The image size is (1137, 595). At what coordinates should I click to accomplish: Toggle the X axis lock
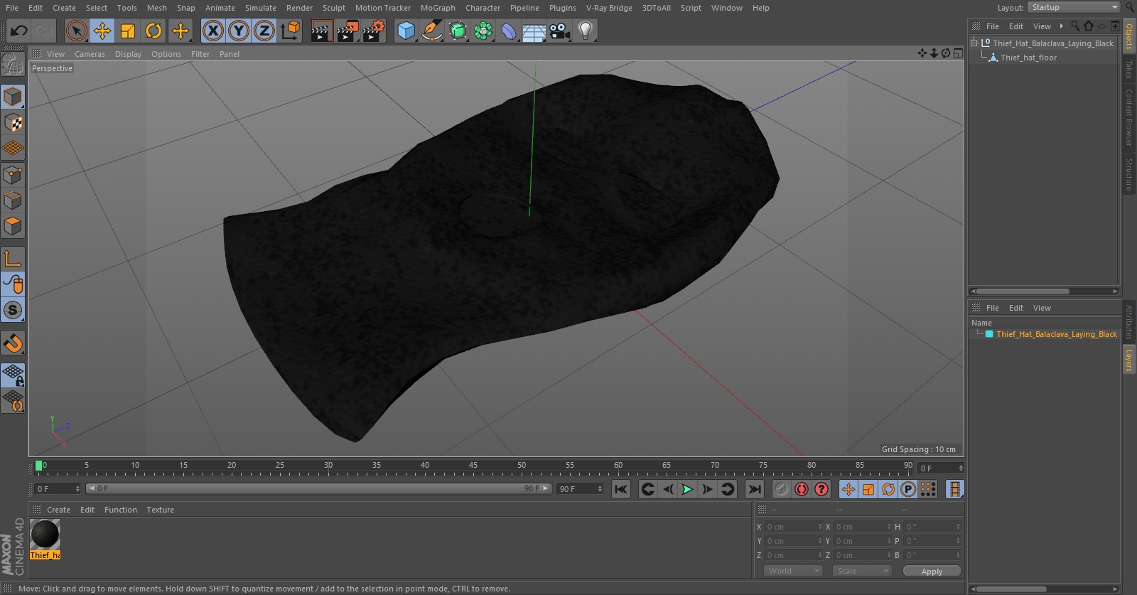[x=212, y=31]
